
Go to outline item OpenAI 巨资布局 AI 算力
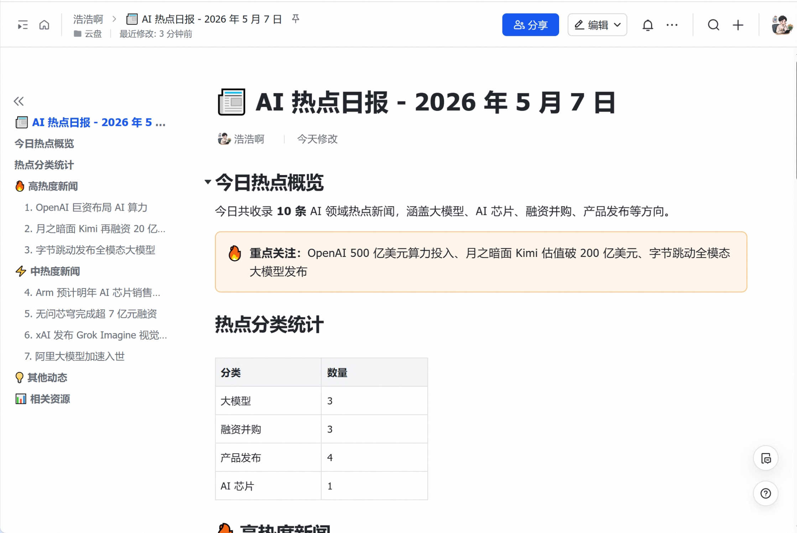pos(86,207)
